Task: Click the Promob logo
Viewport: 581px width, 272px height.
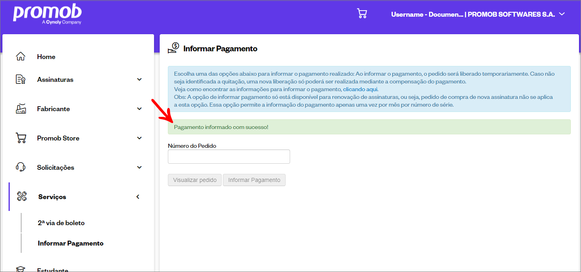Action: [47, 14]
